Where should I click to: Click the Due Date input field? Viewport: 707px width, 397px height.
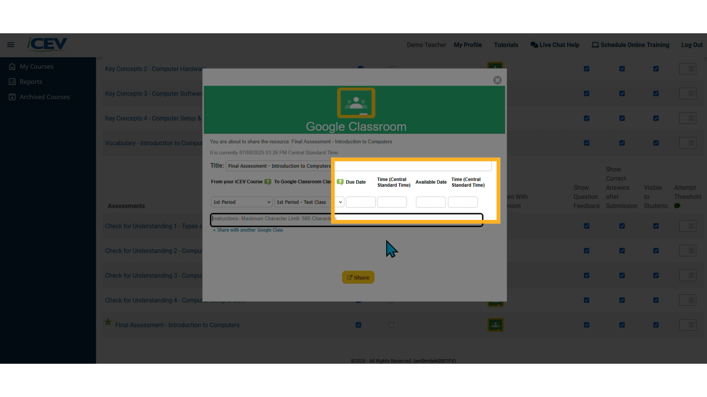click(360, 202)
